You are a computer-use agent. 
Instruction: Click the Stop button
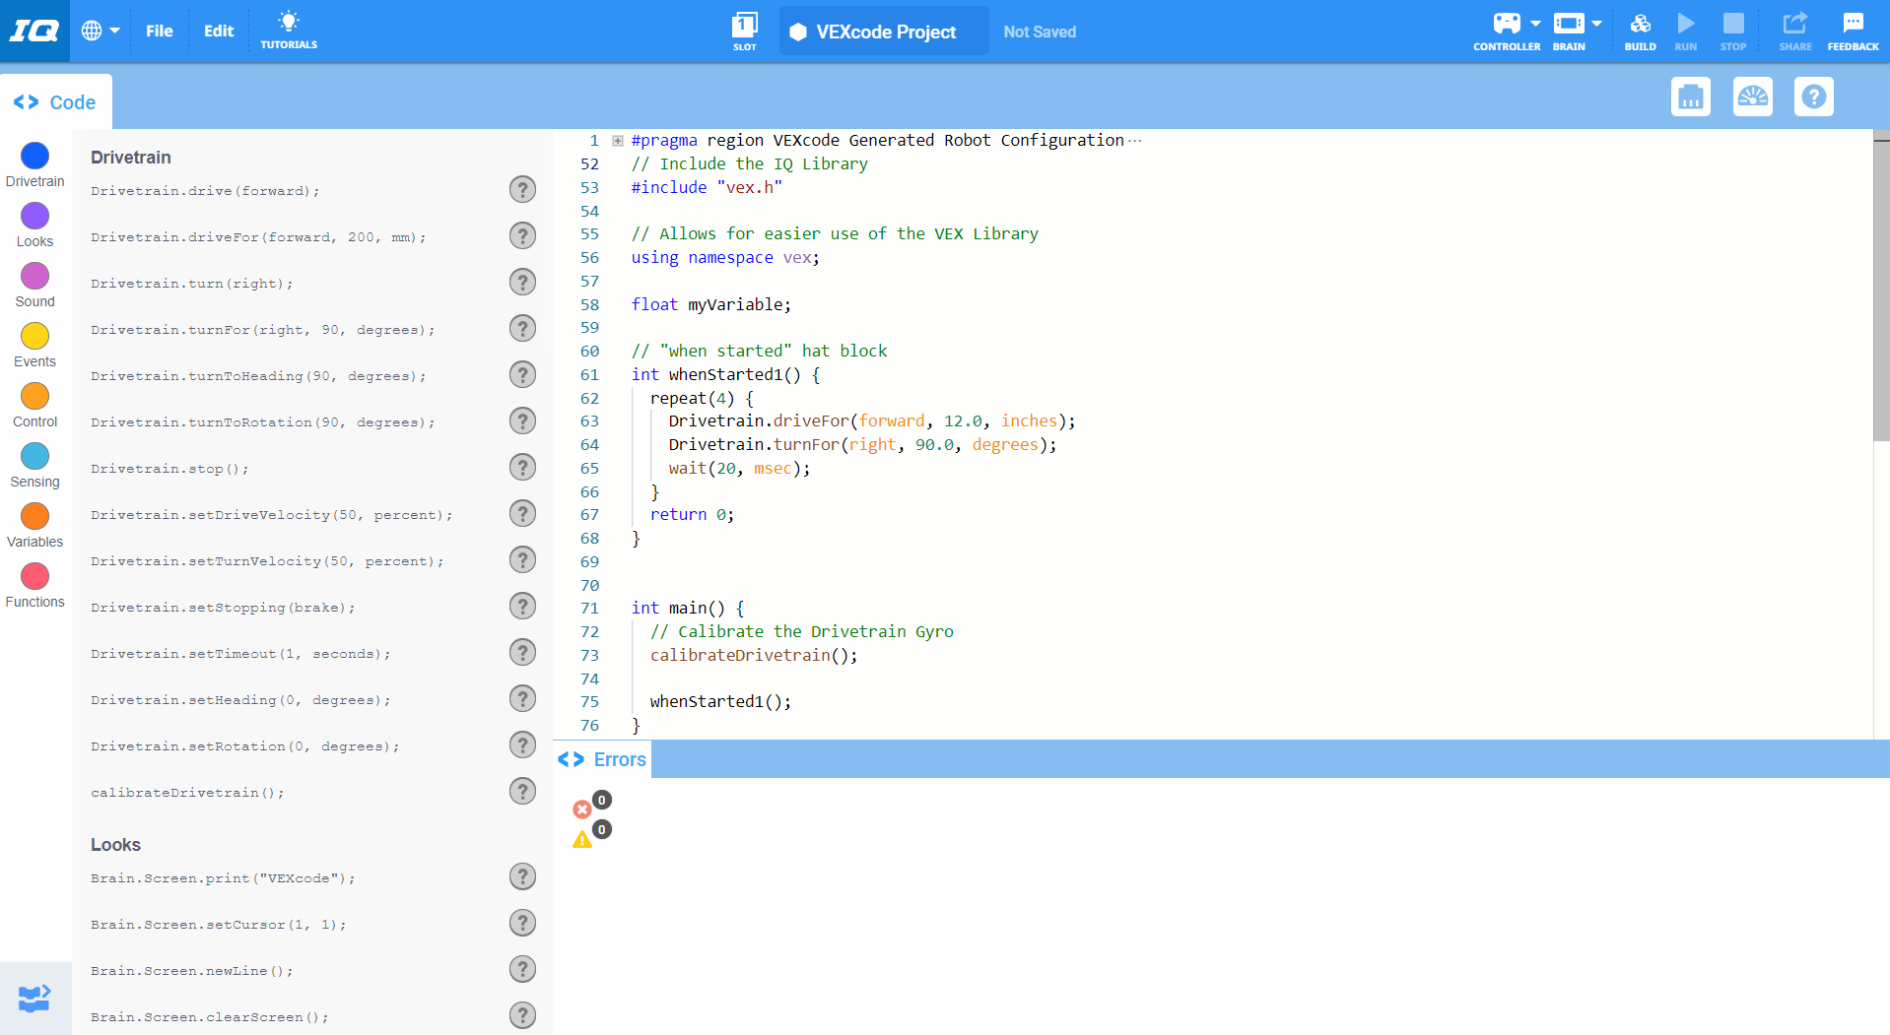pyautogui.click(x=1733, y=31)
